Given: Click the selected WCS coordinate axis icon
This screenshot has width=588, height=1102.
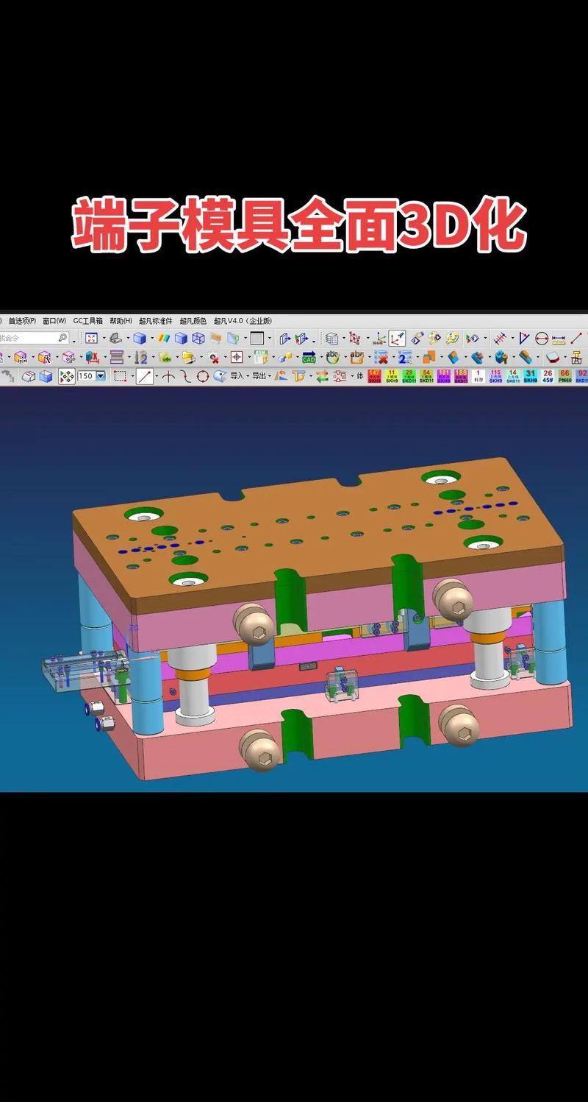Looking at the screenshot, I should (397, 338).
